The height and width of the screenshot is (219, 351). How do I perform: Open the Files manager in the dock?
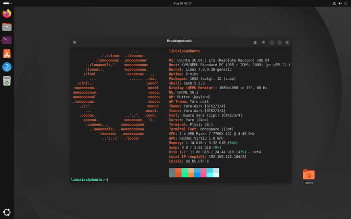click(x=7, y=27)
